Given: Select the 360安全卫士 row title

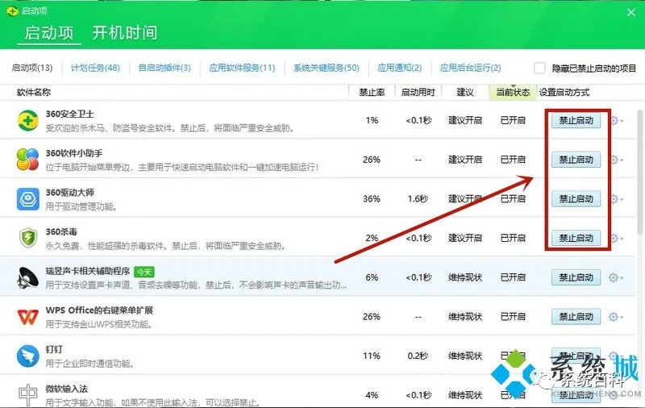Looking at the screenshot, I should 69,114.
